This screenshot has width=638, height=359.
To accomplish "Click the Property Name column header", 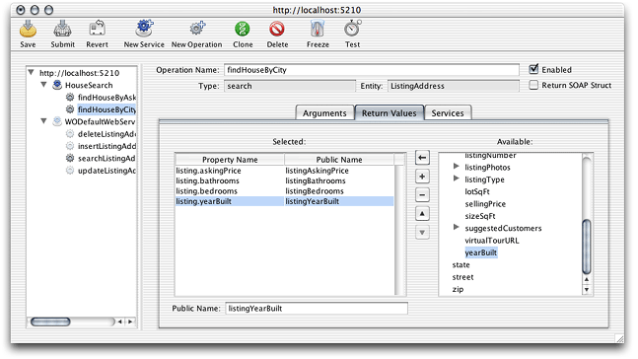I will [x=230, y=160].
